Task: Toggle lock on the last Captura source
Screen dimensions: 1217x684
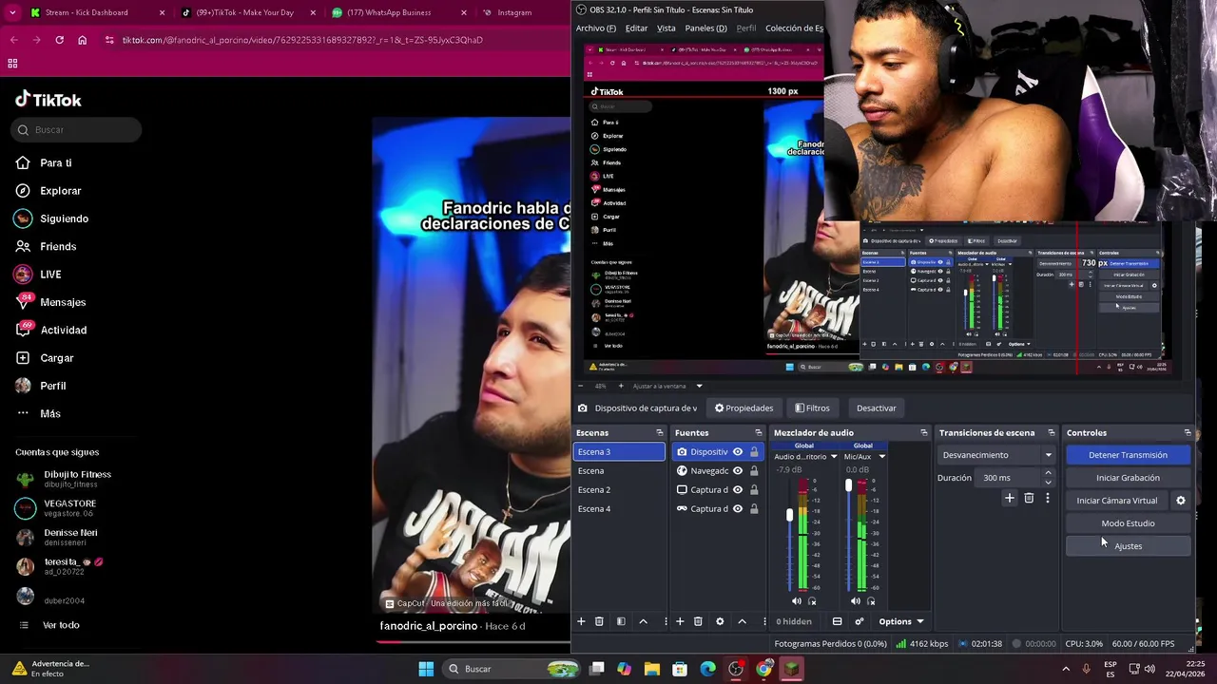Action: click(x=754, y=509)
